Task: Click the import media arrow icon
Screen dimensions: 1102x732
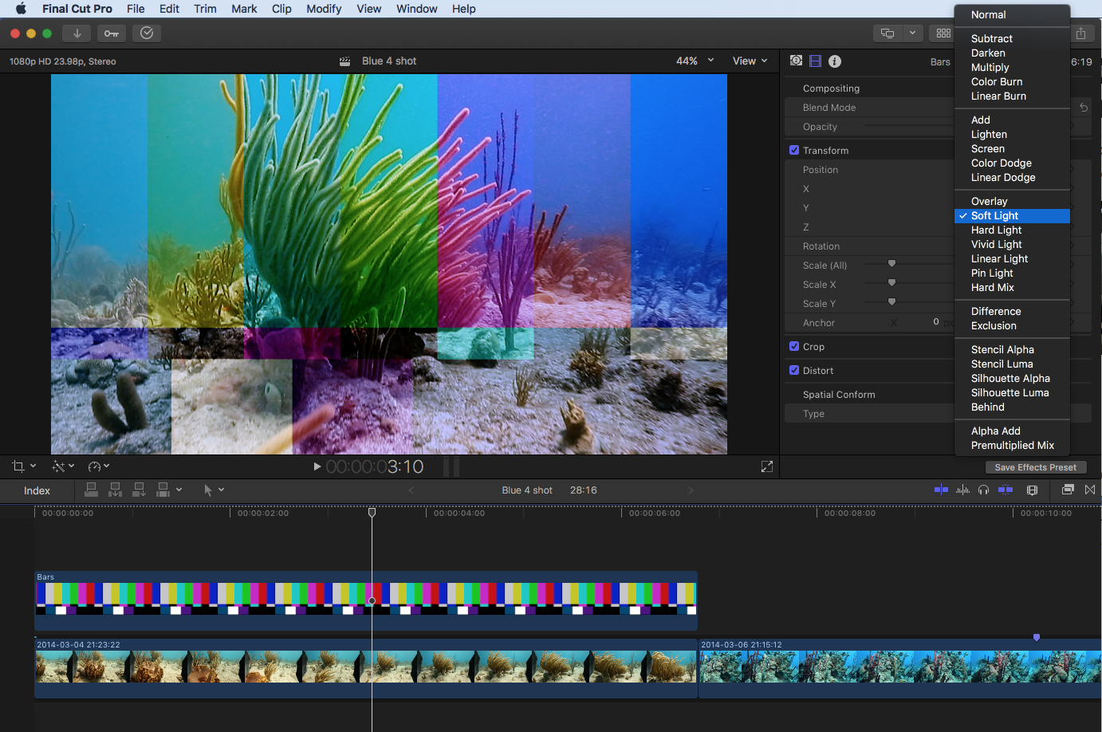Action: coord(77,33)
